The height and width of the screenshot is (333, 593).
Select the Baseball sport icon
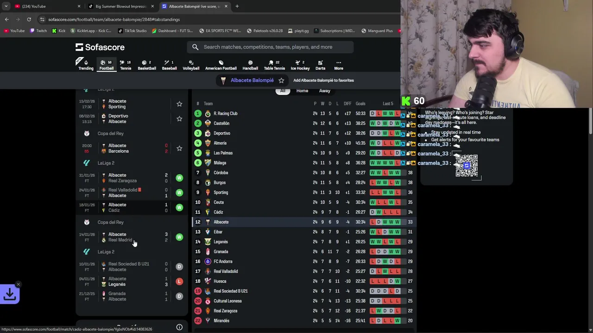pos(169,65)
